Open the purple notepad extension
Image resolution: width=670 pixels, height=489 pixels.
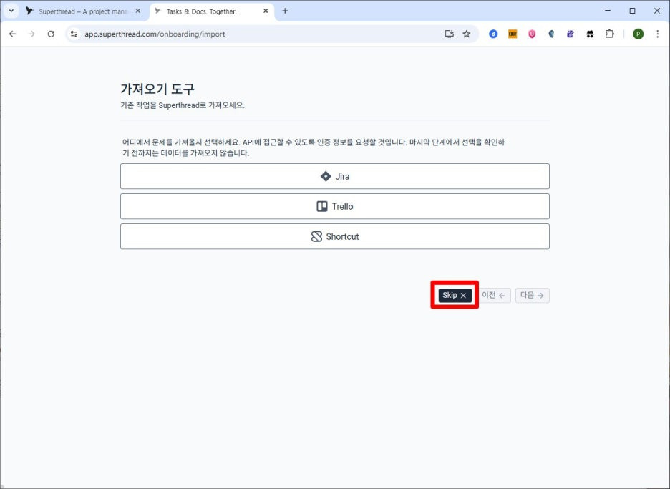coord(571,34)
